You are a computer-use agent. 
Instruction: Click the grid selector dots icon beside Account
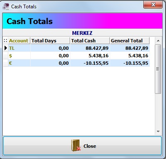(x=5, y=41)
